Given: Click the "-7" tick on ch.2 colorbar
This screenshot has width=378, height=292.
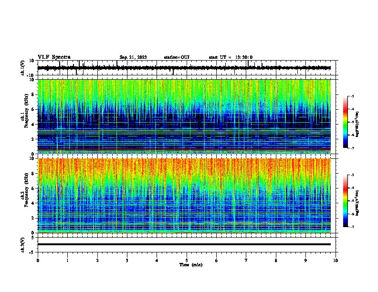Looking at the screenshot, I should (352, 227).
